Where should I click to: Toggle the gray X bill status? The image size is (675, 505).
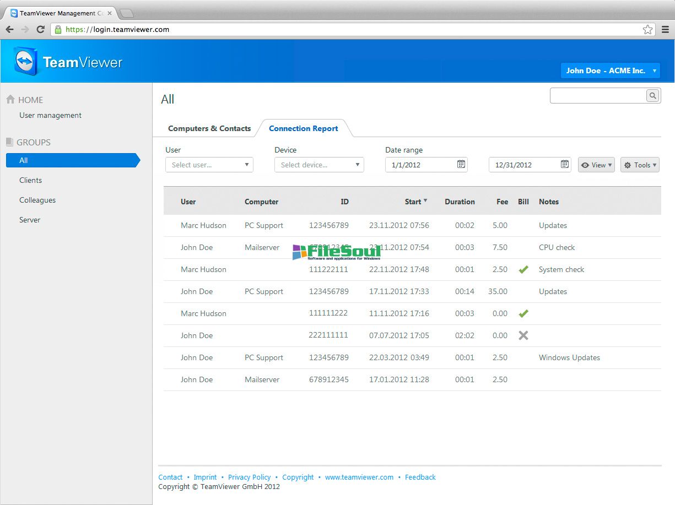523,335
